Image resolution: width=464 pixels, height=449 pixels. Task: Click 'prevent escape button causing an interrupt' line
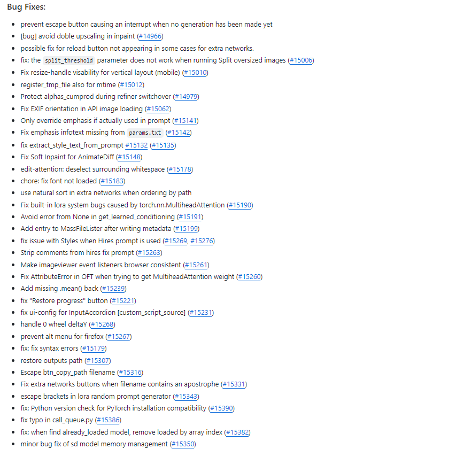[146, 24]
